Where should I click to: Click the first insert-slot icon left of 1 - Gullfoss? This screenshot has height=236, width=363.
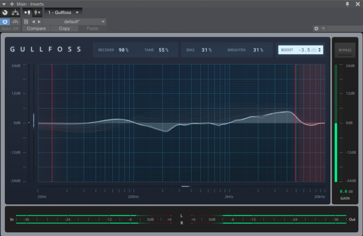(27, 12)
